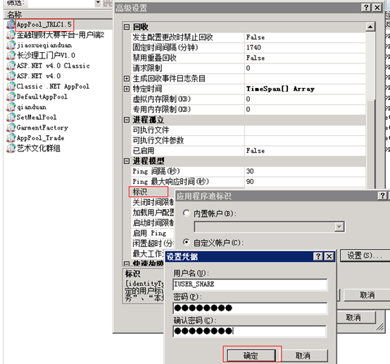This screenshot has width=390, height=364.
Task: Open the 筛选 filter dropdown arrow
Action: click(98, 3)
